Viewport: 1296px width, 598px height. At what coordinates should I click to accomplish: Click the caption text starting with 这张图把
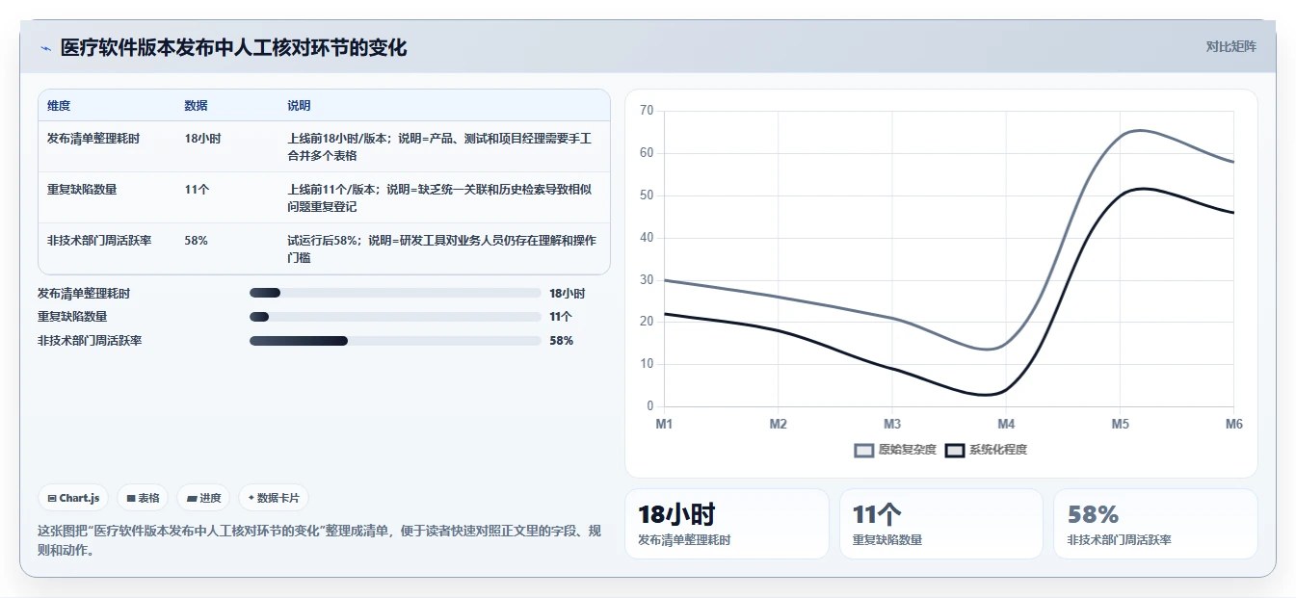319,541
